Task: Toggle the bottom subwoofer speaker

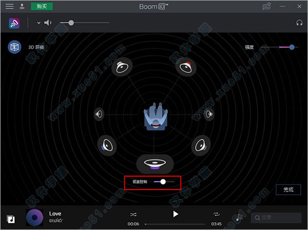Action: click(x=155, y=164)
